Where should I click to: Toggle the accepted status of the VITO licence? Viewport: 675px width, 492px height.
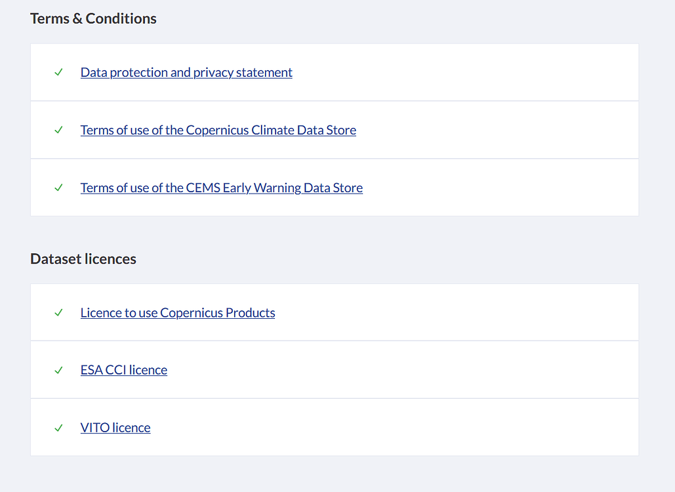(x=58, y=428)
